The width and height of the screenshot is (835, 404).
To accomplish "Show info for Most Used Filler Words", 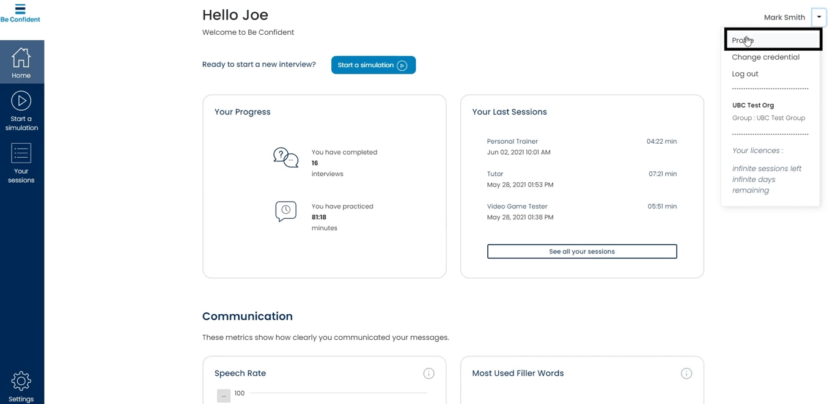I will pyautogui.click(x=686, y=373).
